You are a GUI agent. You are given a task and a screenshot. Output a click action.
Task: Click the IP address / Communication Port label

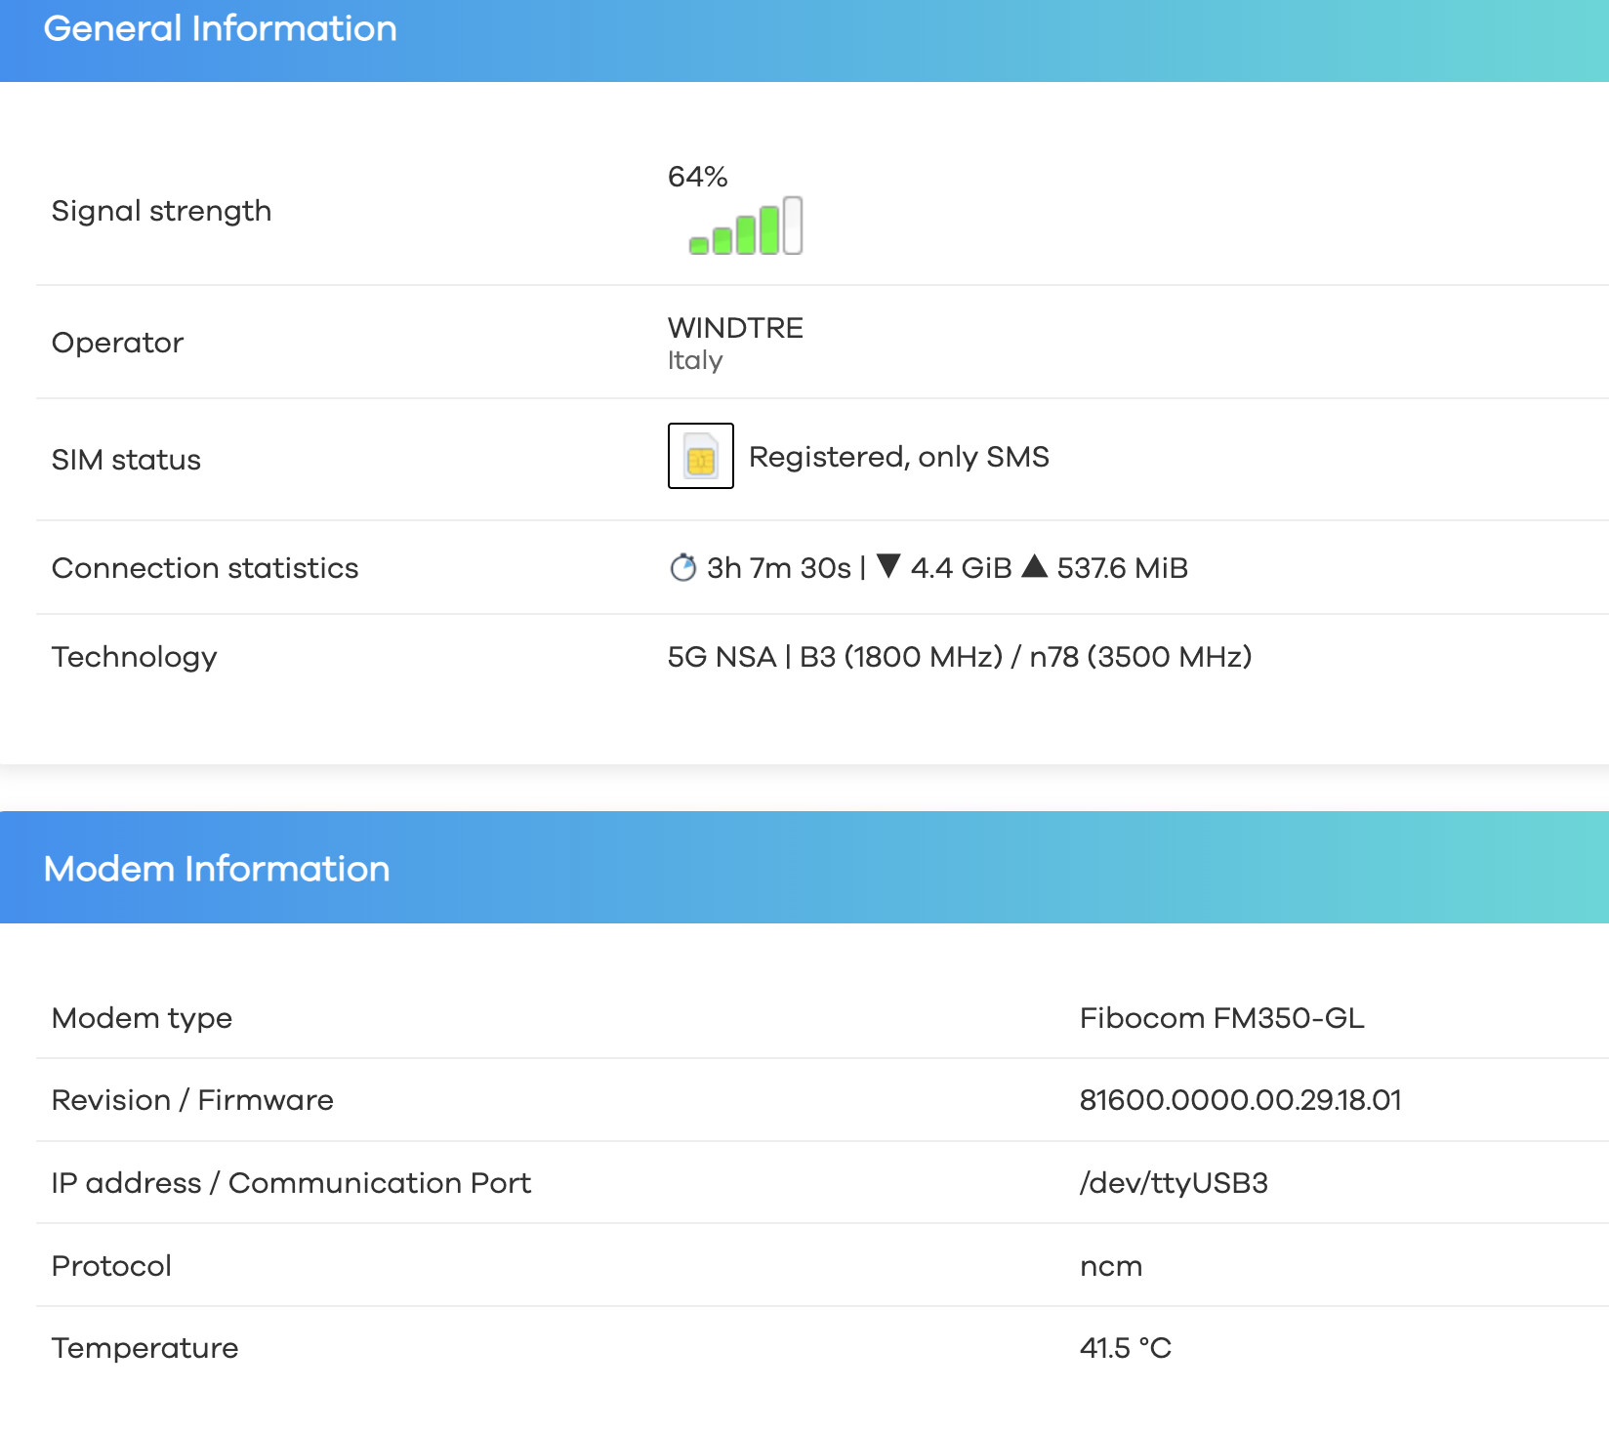click(x=291, y=1183)
